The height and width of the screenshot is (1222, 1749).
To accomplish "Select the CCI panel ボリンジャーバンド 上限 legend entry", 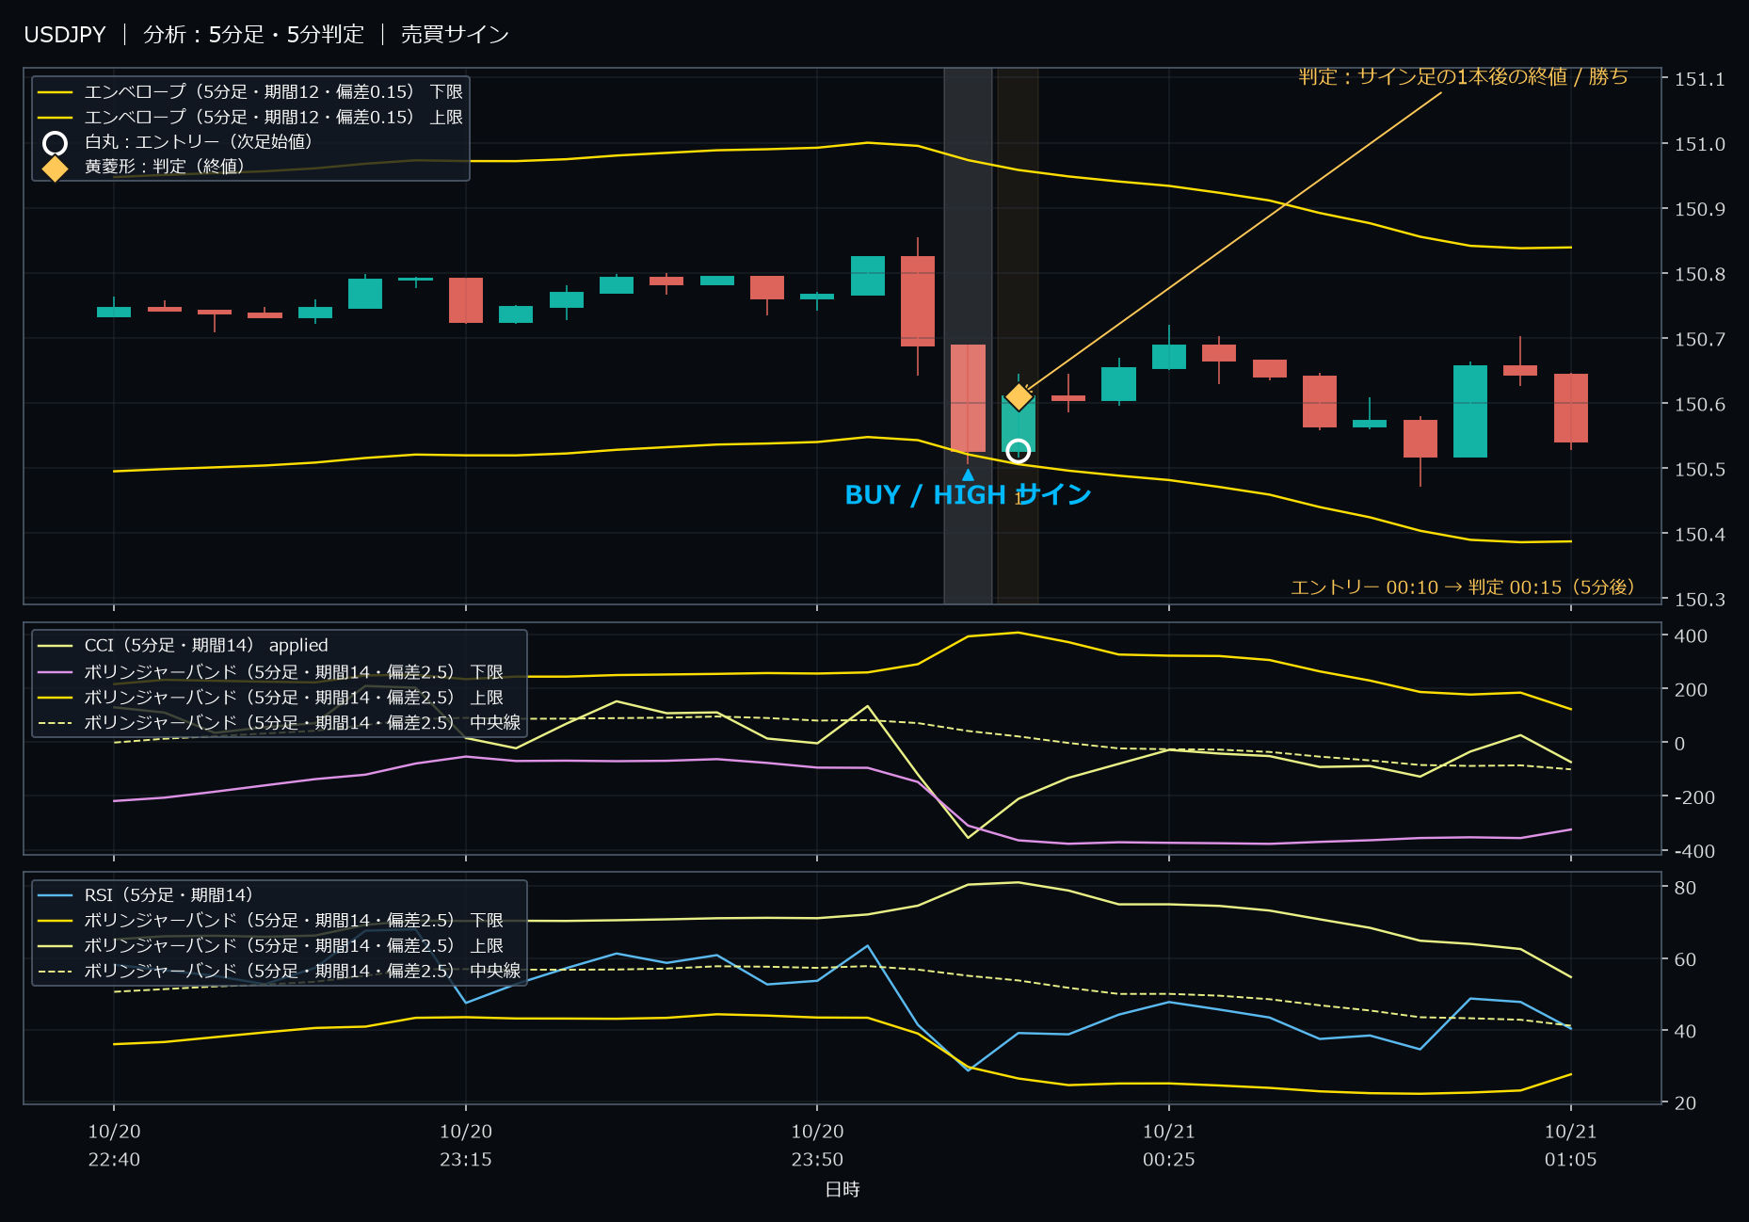I will click(270, 698).
